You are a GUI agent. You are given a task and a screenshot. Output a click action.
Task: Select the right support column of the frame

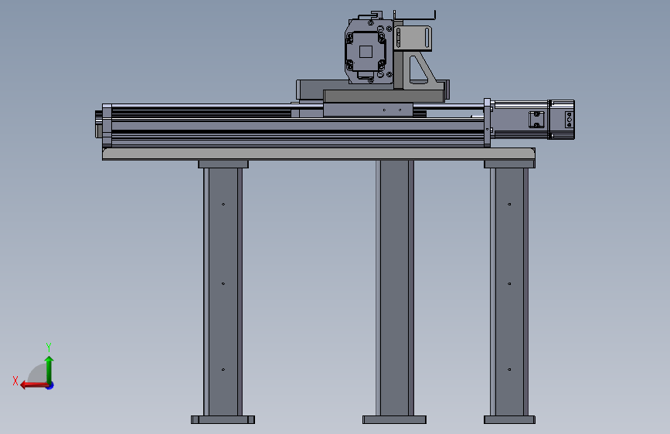coord(509,291)
